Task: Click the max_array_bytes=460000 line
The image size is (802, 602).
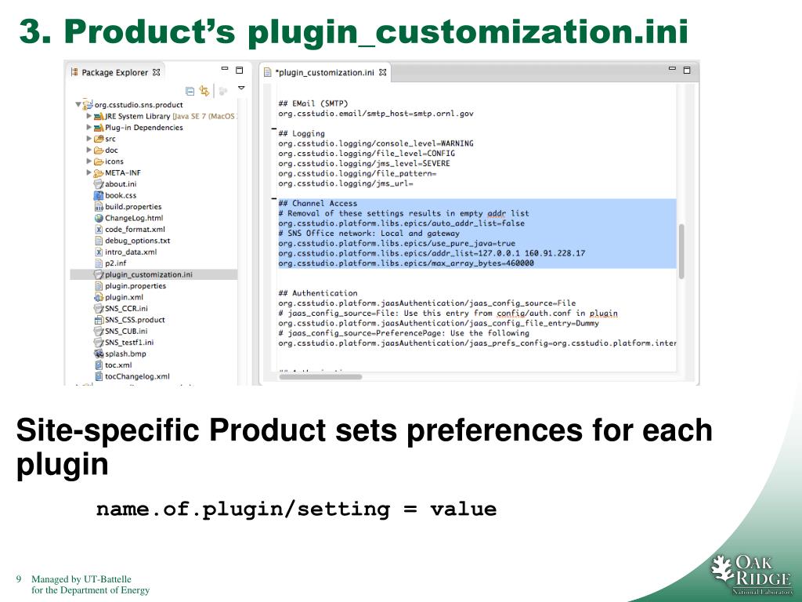Action: coord(406,263)
